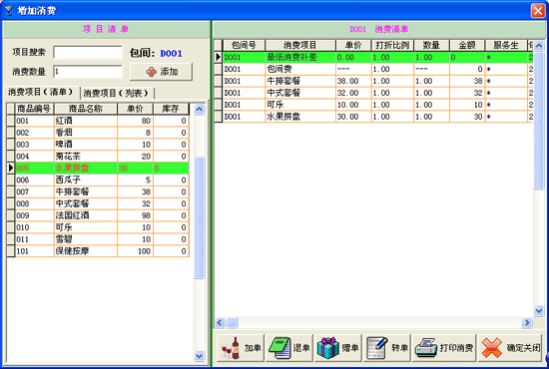Click the 金额 column header

467,45
